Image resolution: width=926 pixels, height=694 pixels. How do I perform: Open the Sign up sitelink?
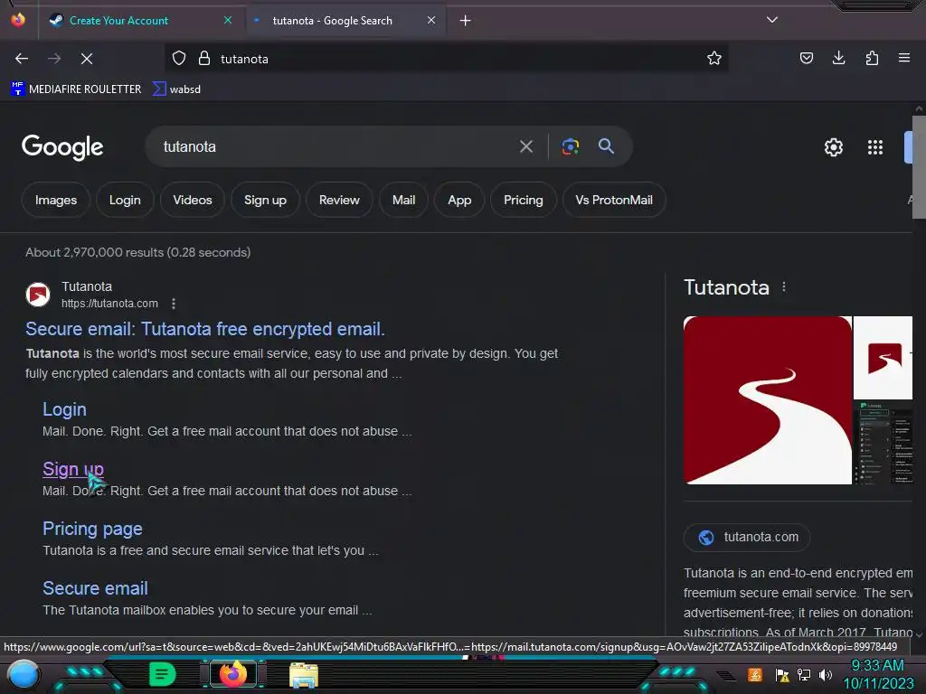pyautogui.click(x=73, y=469)
